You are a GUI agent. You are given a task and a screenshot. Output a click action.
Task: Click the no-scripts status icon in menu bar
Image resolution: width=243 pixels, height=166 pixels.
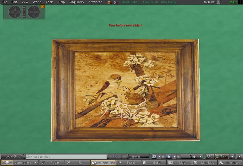click(116, 2)
